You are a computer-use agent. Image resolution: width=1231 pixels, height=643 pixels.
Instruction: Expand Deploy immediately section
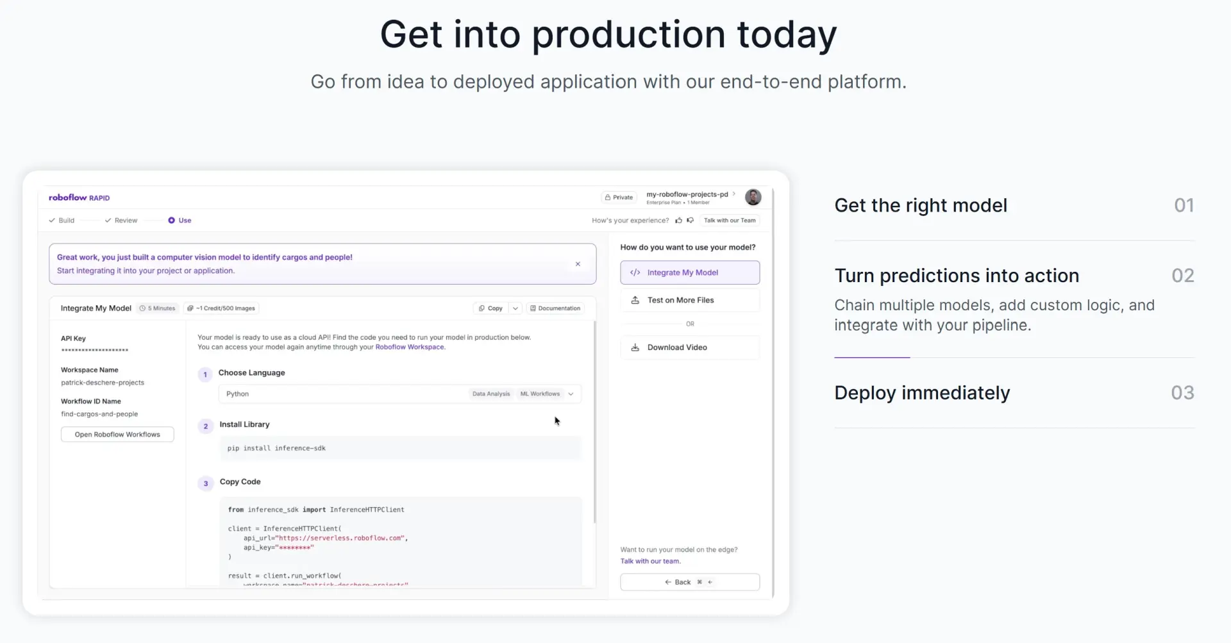tap(1014, 393)
